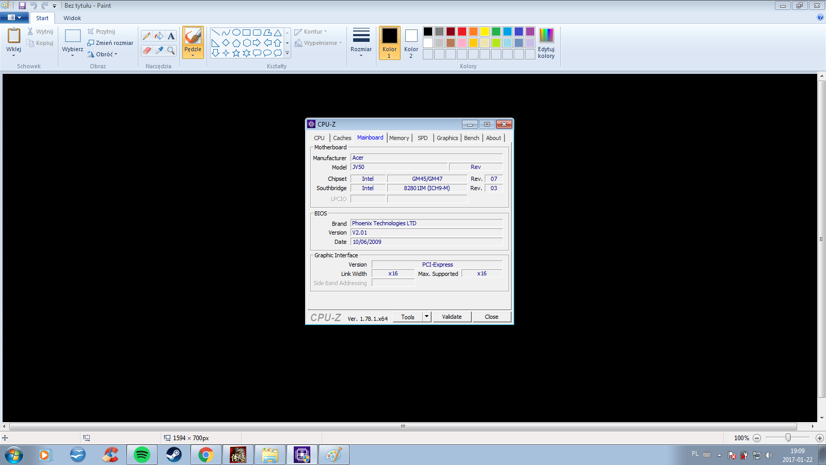
Task: Pick the green color swatch
Action: [496, 32]
